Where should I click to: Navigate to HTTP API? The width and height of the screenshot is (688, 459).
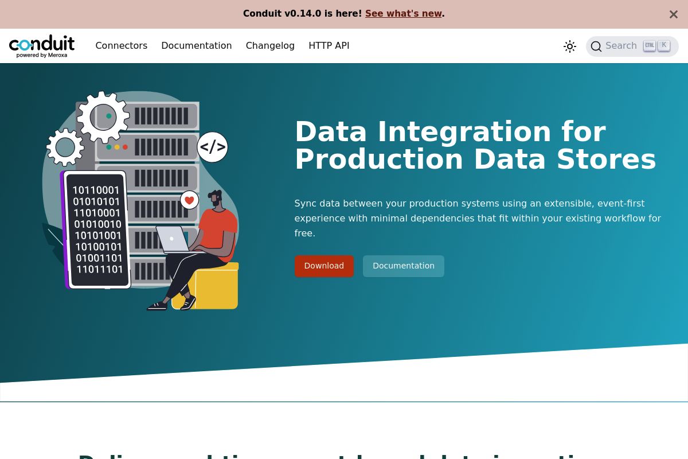[x=329, y=46]
